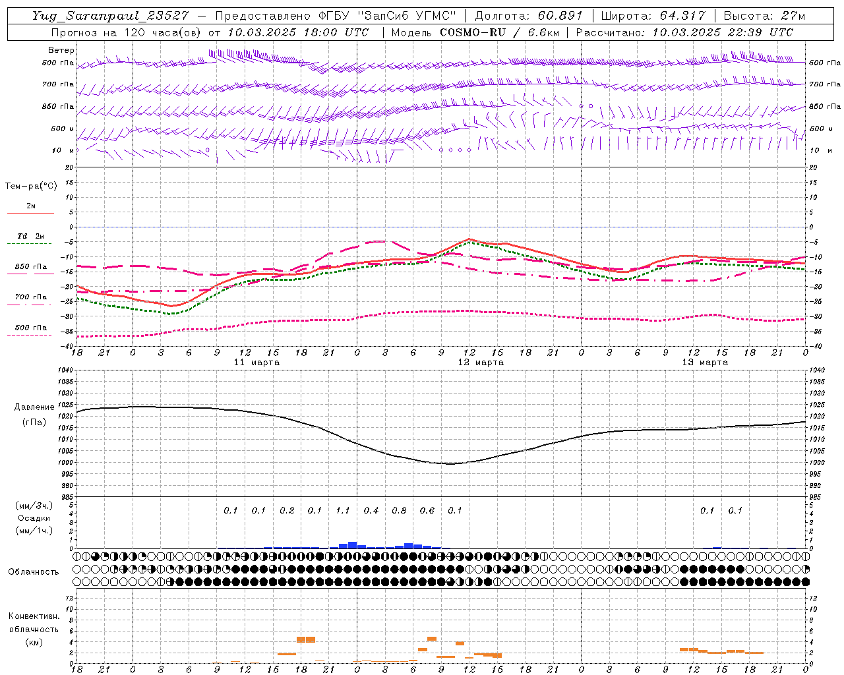This screenshot has width=844, height=675.
Task: Click the Долгота: 60.891 value
Action: pos(529,16)
